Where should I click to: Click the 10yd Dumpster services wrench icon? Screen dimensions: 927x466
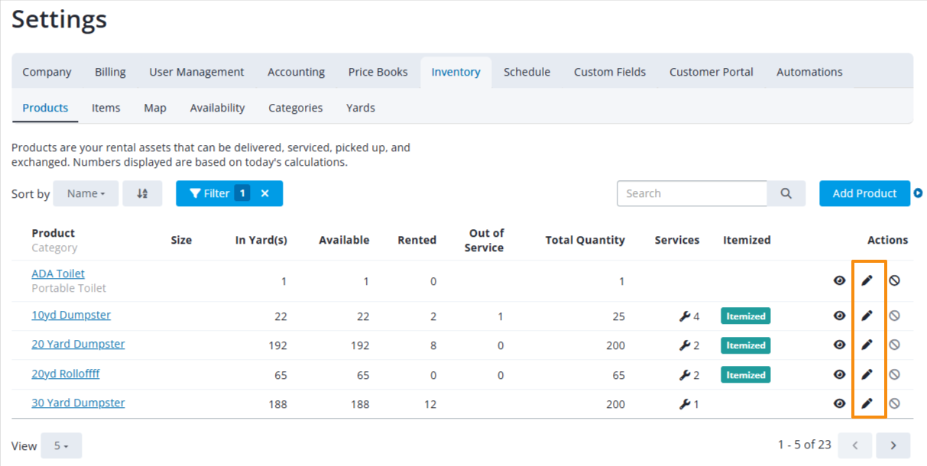click(x=685, y=316)
